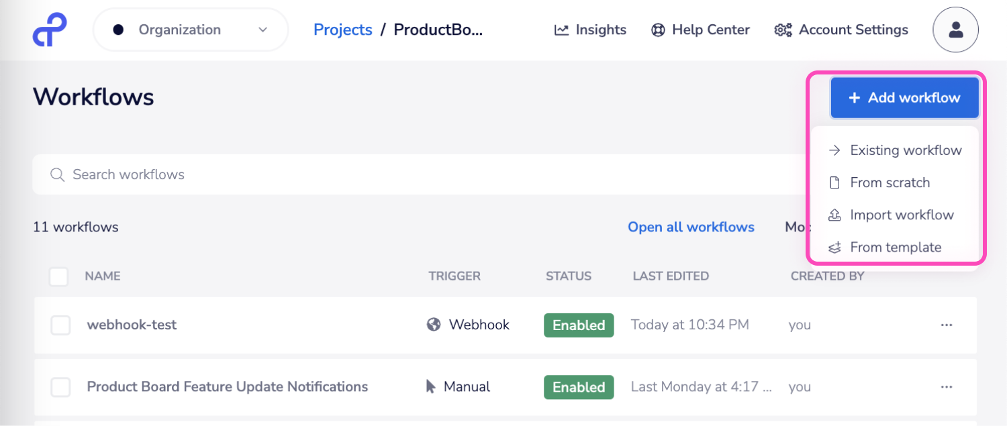The width and height of the screenshot is (1007, 426).
Task: Open more options for Product Board Feature Update Notifications
Action: pyautogui.click(x=947, y=386)
